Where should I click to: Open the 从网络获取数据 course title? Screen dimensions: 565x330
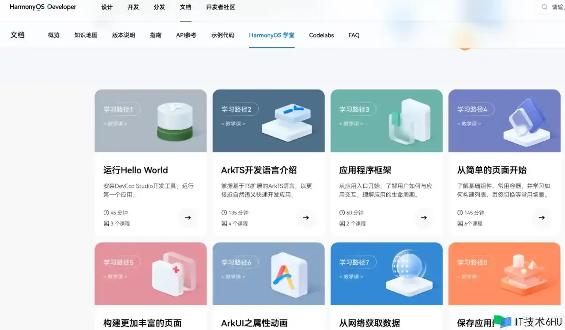(369, 323)
